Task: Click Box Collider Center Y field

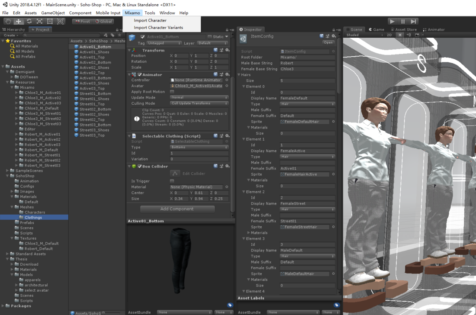Action: [x=201, y=193]
